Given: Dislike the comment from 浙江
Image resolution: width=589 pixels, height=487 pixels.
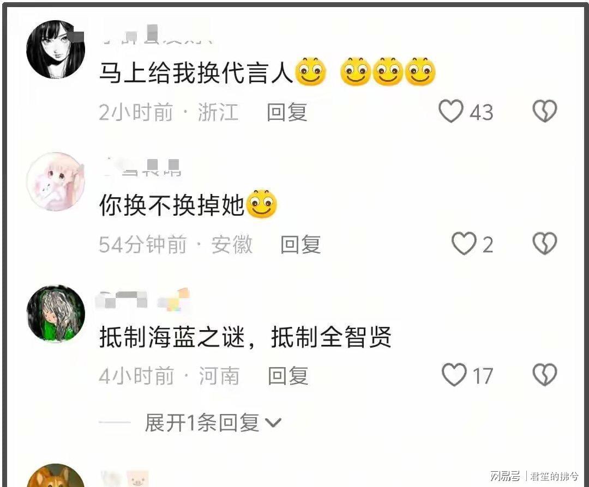Looking at the screenshot, I should [x=545, y=111].
